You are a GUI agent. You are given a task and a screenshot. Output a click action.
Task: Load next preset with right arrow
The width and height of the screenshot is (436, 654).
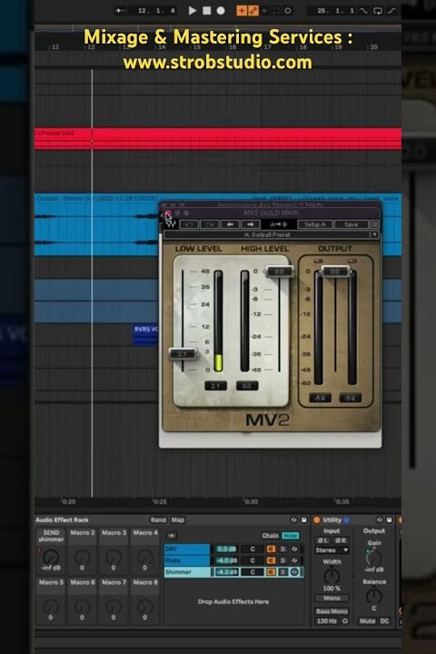[x=251, y=224]
